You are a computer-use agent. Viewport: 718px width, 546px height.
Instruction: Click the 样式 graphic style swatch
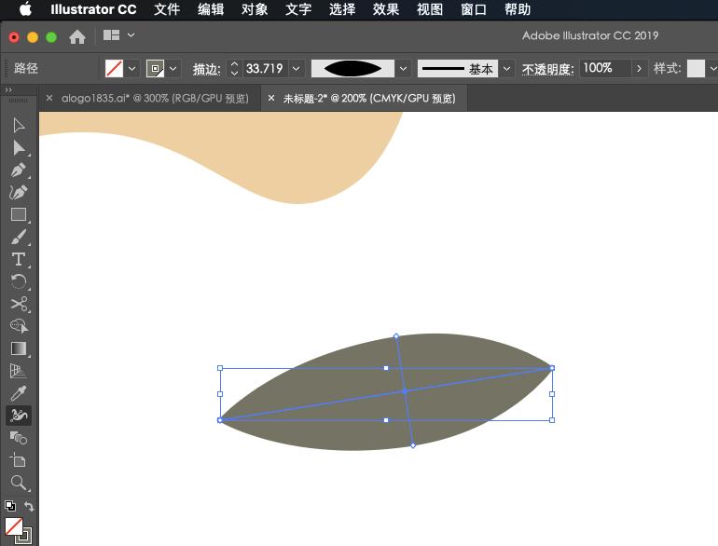696,69
